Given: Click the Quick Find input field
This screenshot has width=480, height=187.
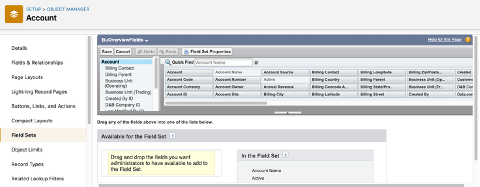Looking at the screenshot, I should pos(223,63).
